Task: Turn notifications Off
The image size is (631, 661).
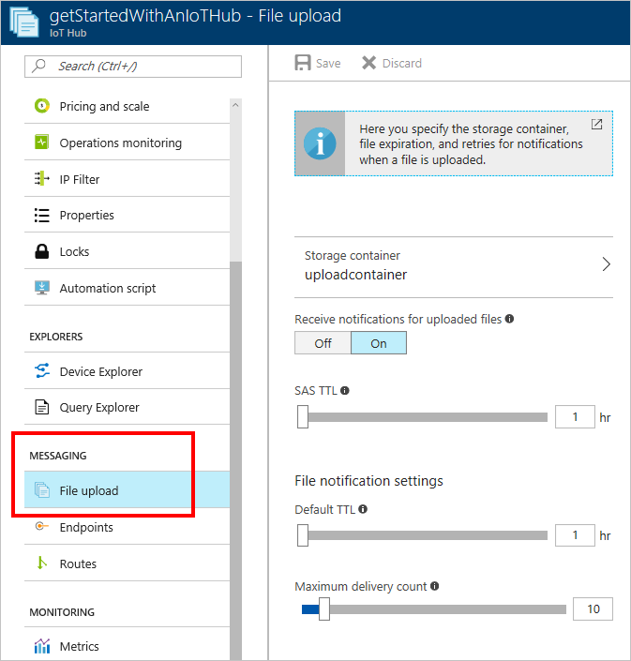Action: 323,343
